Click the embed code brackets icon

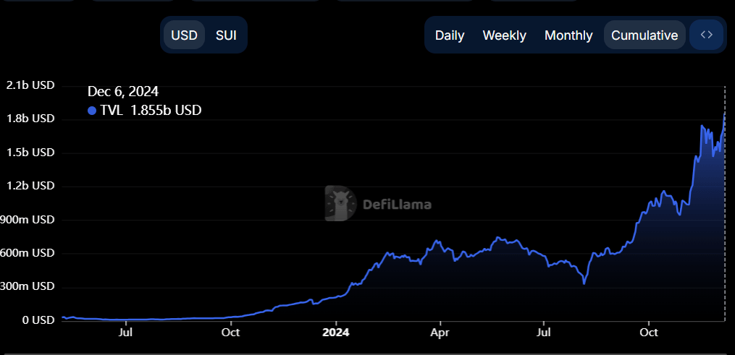(x=706, y=35)
